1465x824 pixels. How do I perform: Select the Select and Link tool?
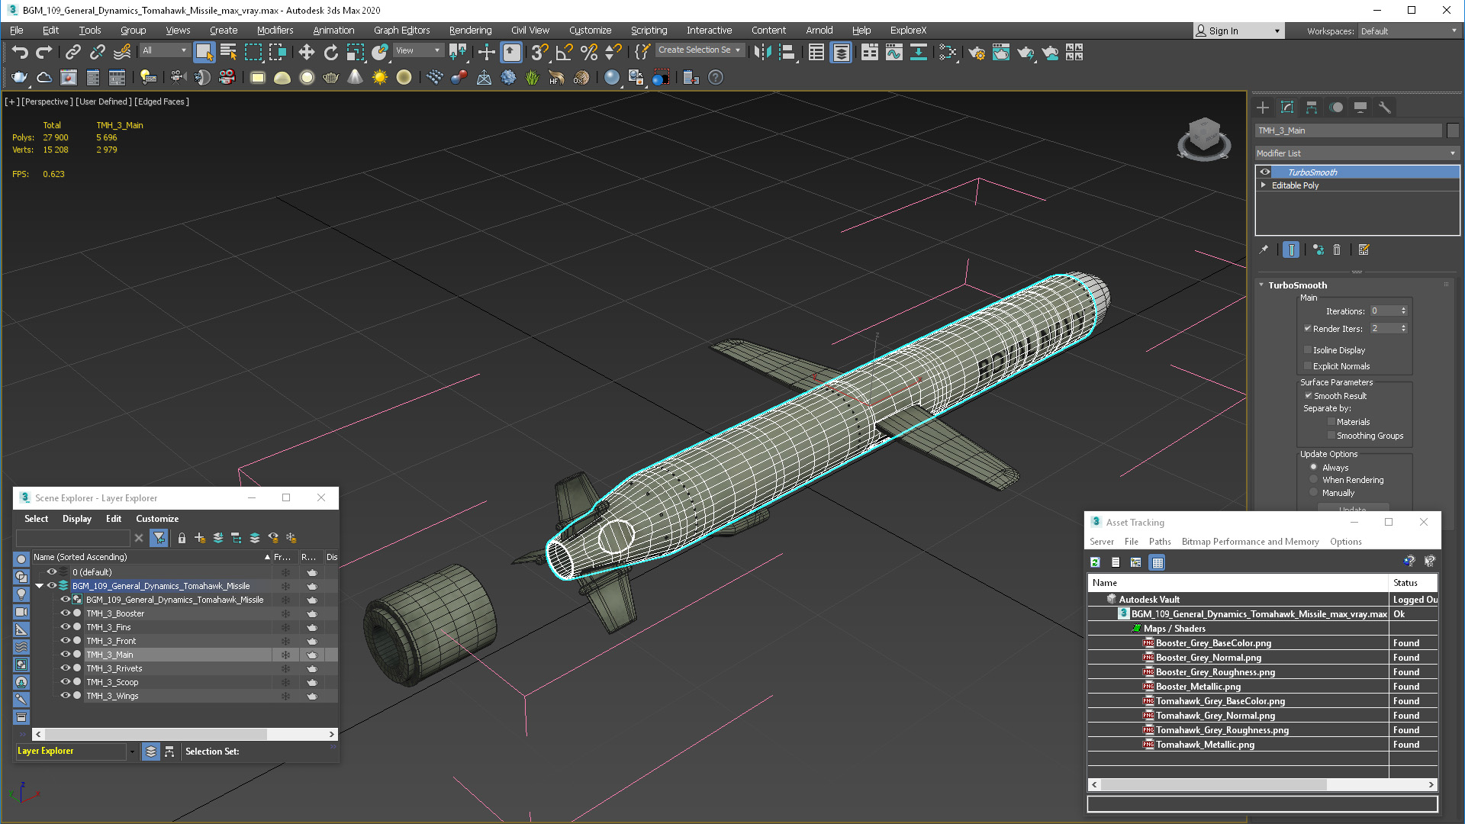(x=73, y=52)
